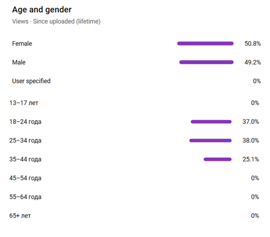The image size is (270, 237).
Task: Click the 25–34 age group bar
Action: [210, 140]
